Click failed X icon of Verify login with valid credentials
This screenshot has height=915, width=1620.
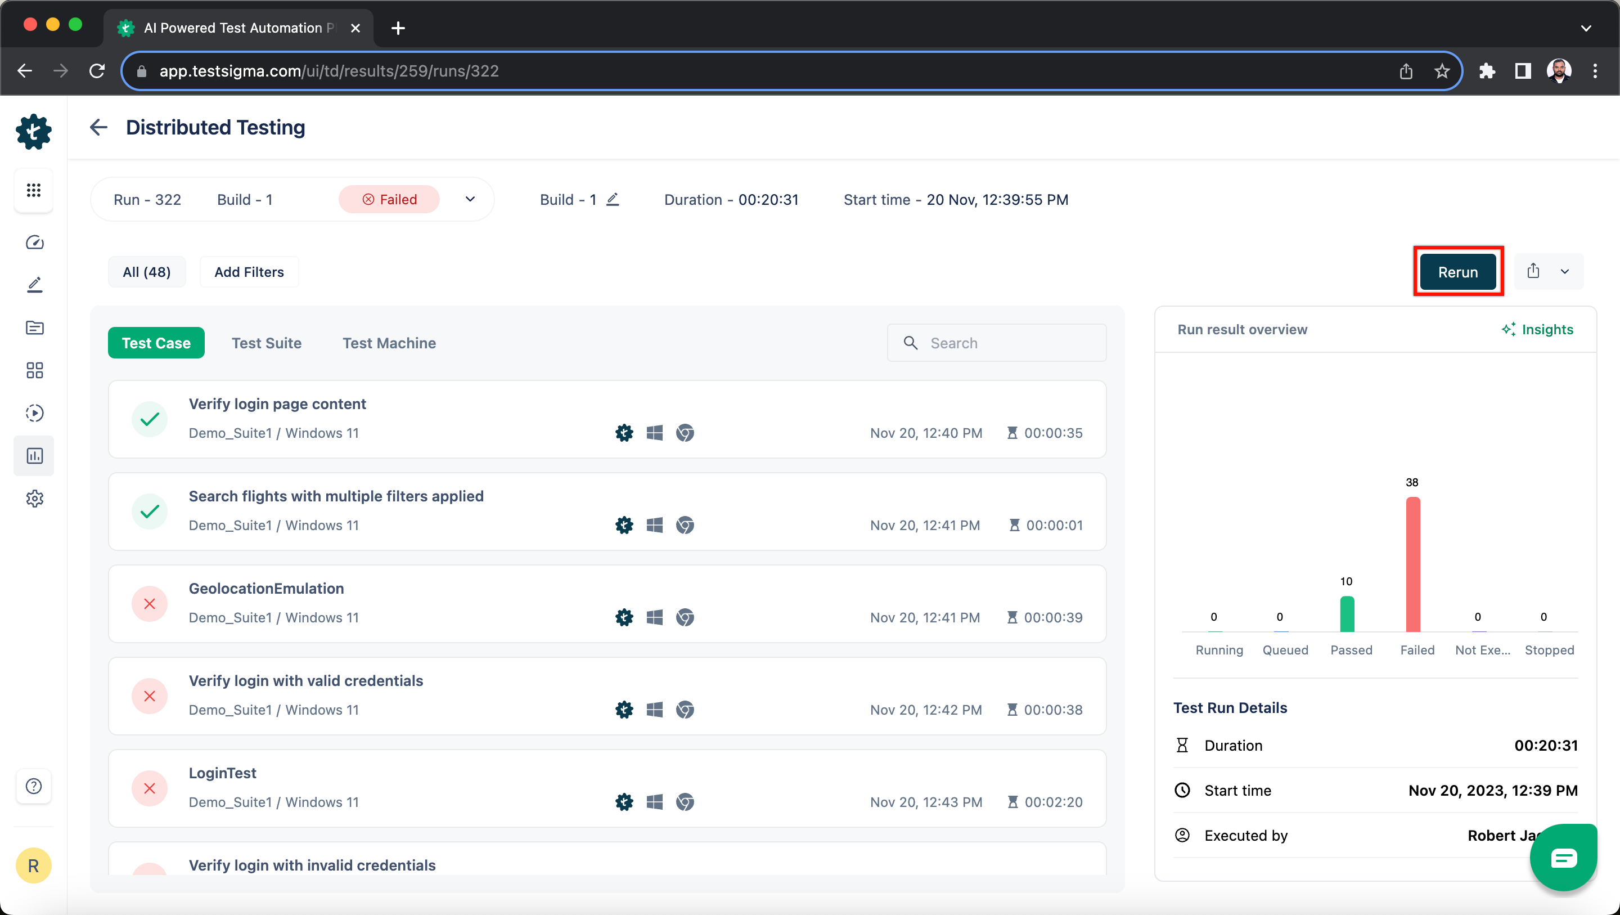coord(150,696)
